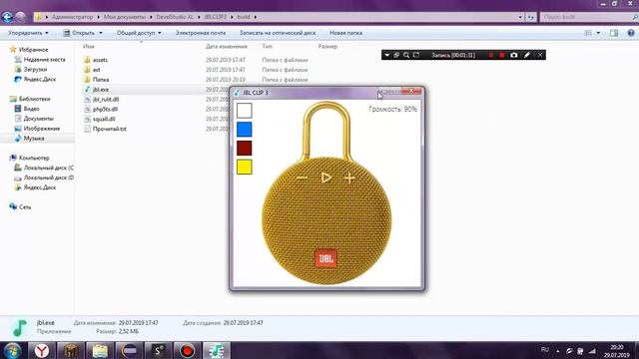
Task: Sort by Имя column header
Action: [89, 47]
